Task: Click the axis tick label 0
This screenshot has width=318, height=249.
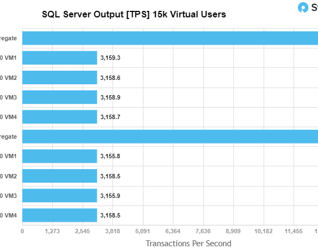Action: pos(22,231)
